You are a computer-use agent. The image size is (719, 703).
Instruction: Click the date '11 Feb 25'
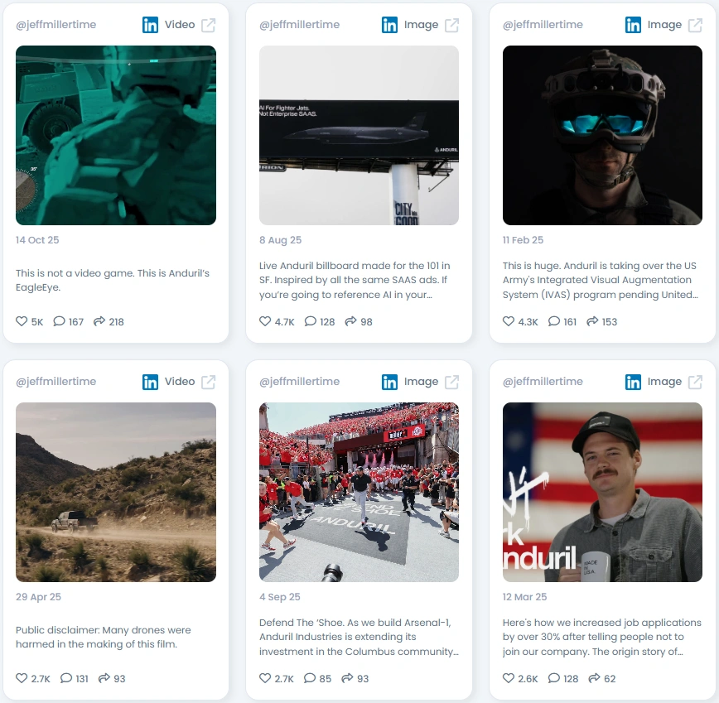523,240
